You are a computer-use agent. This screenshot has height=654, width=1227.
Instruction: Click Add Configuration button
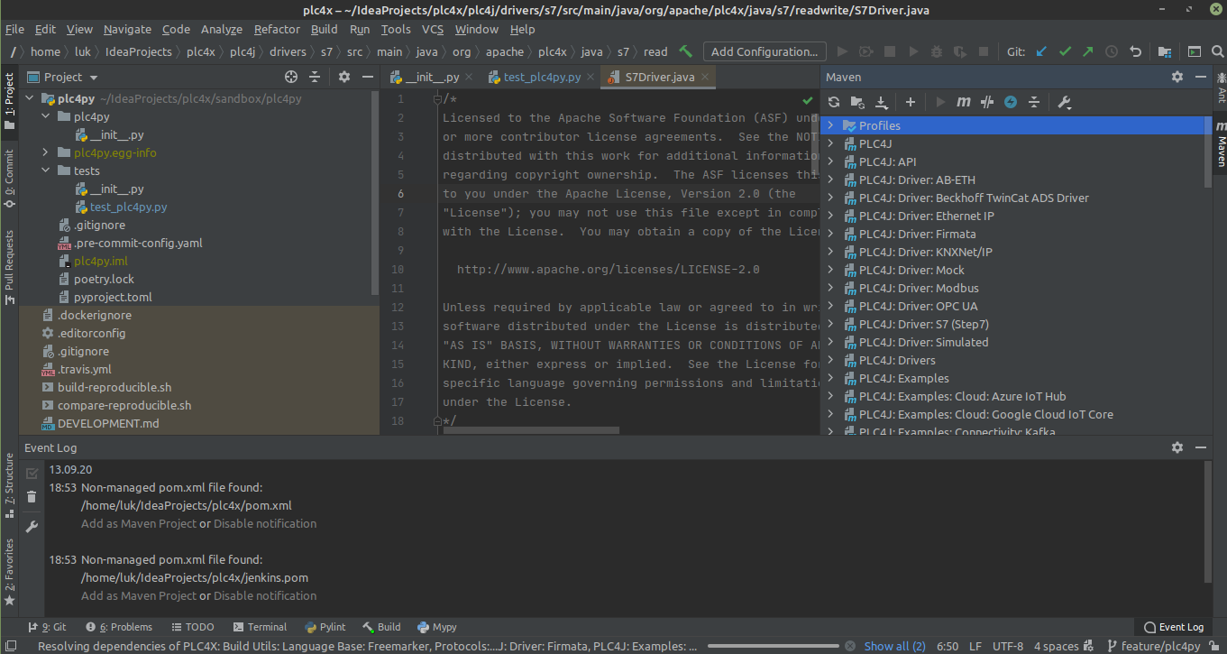pos(765,51)
